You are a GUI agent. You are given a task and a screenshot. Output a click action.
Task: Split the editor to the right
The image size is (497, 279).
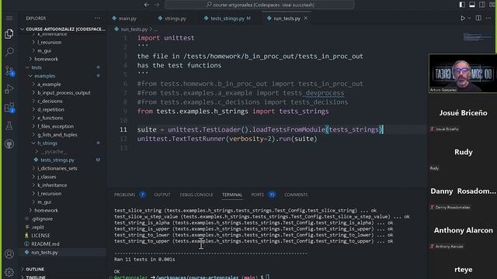click(x=478, y=19)
